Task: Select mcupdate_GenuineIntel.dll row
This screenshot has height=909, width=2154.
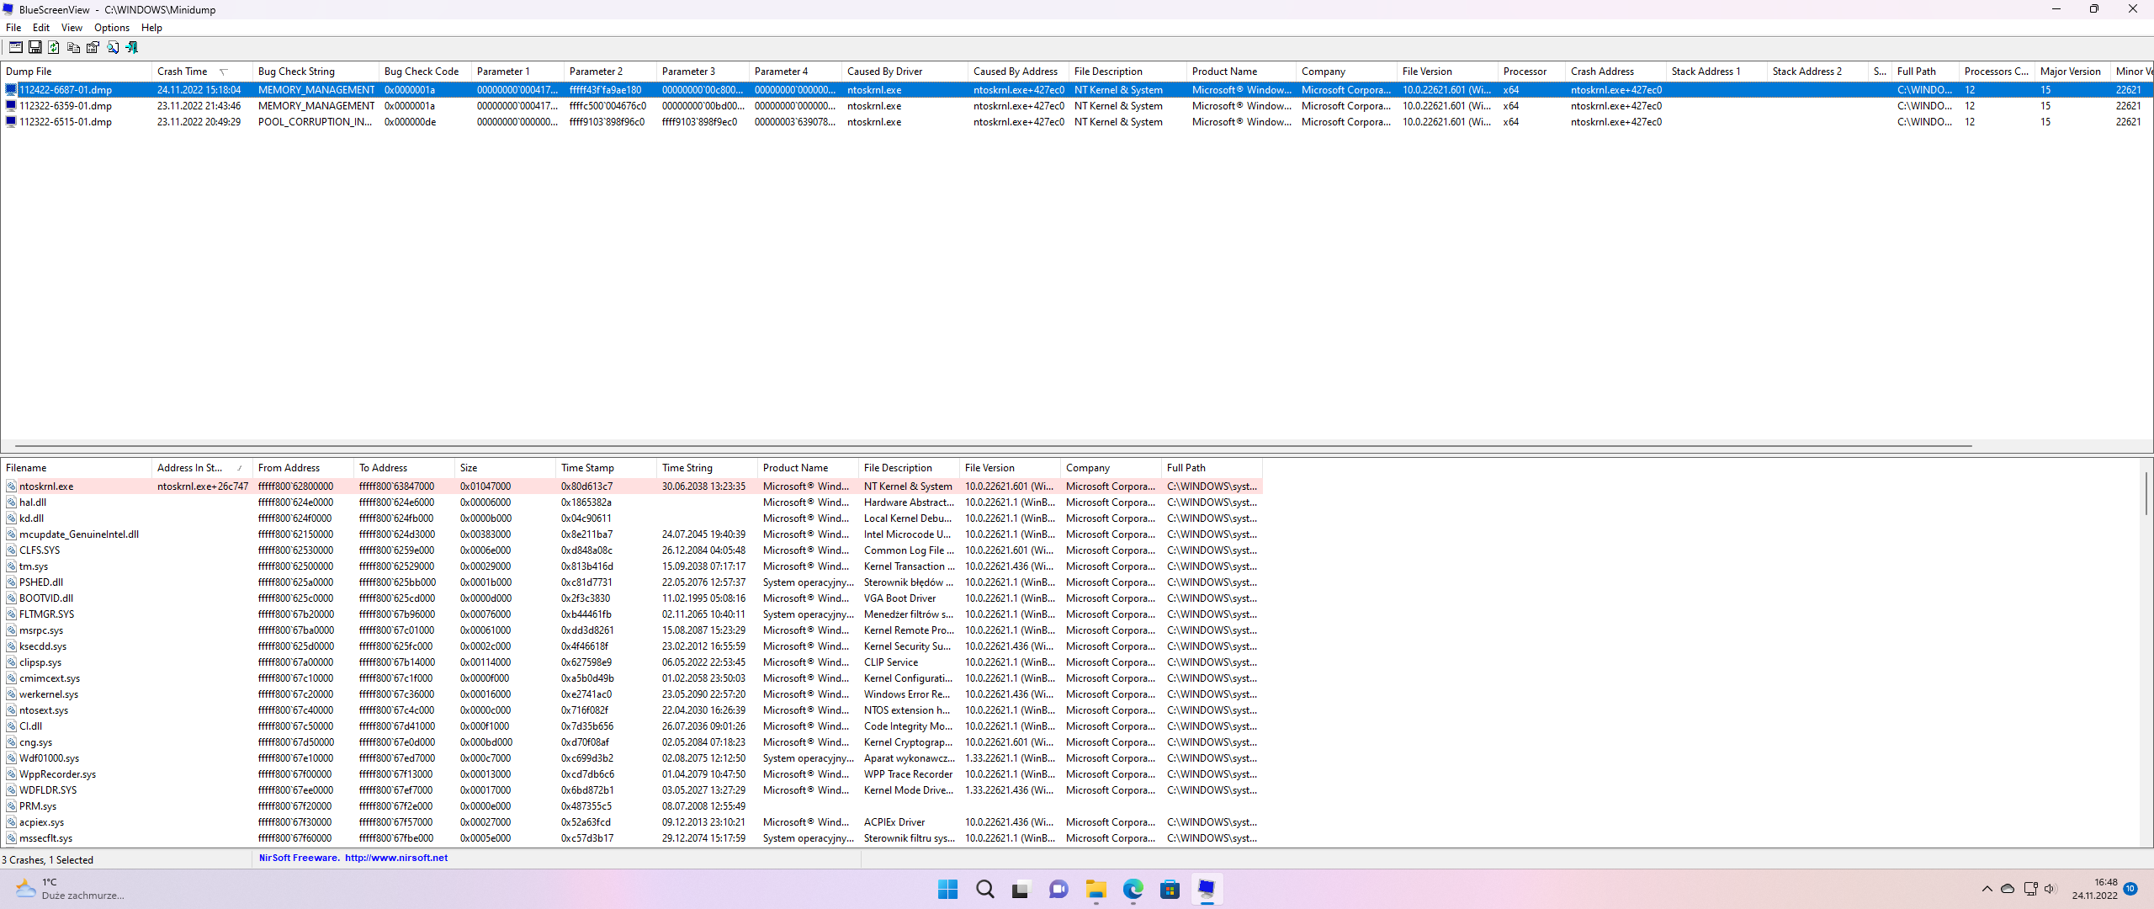Action: (x=631, y=534)
